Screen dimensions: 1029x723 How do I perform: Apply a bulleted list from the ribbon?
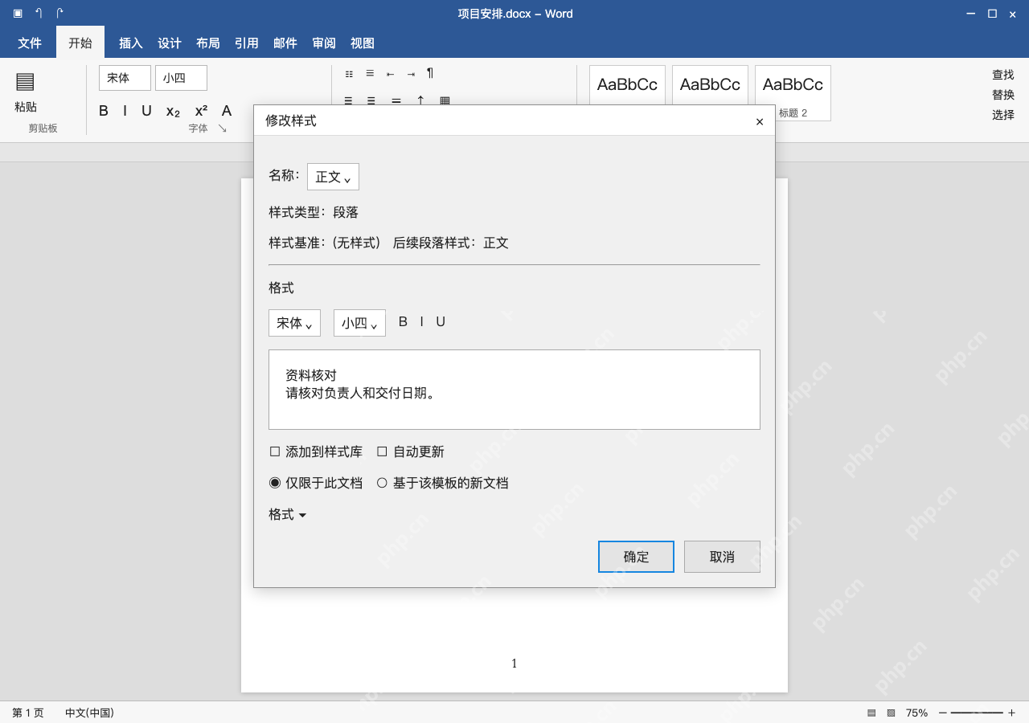349,74
